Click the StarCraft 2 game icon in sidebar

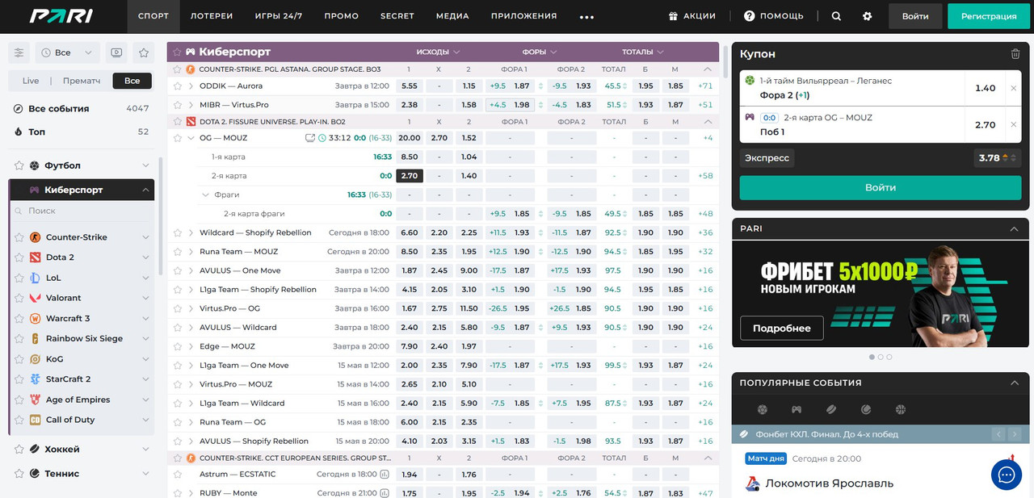pos(35,379)
